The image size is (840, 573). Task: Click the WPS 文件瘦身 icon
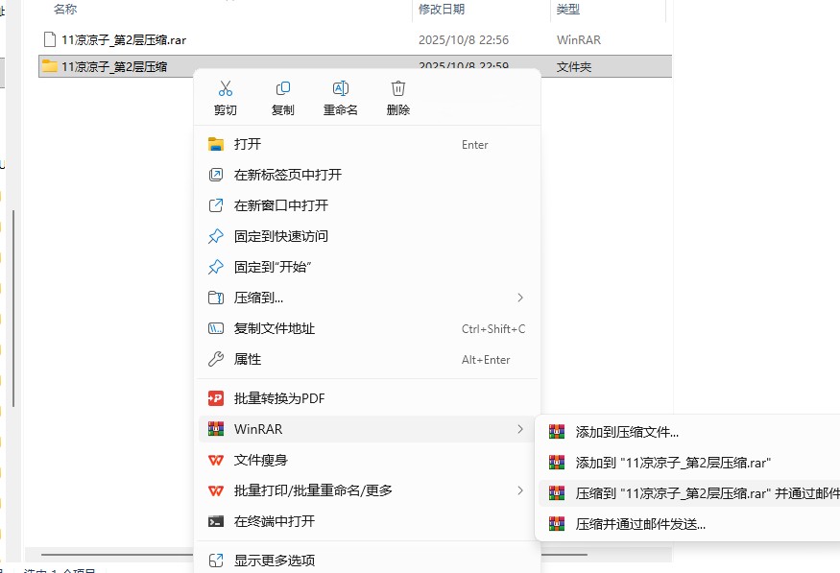point(216,460)
